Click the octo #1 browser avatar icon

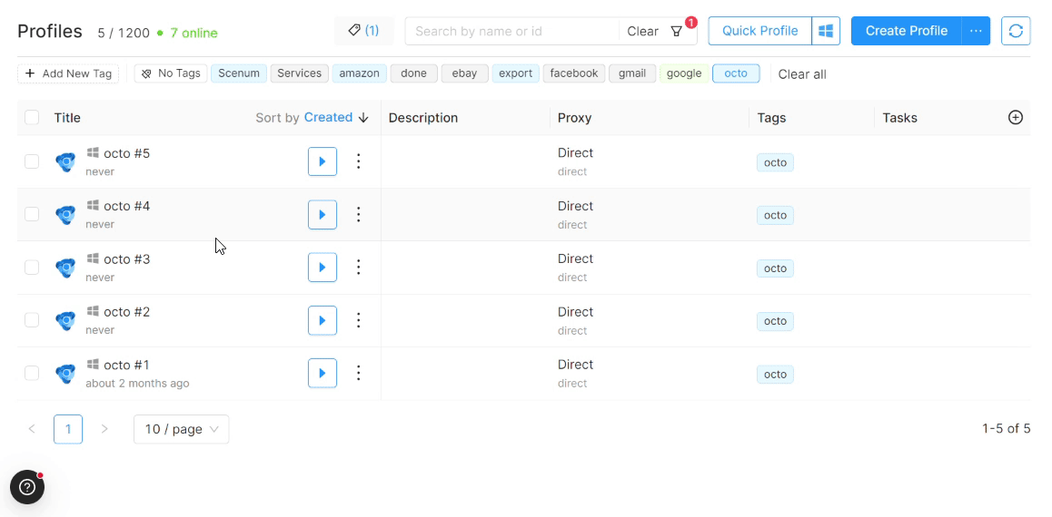65,374
